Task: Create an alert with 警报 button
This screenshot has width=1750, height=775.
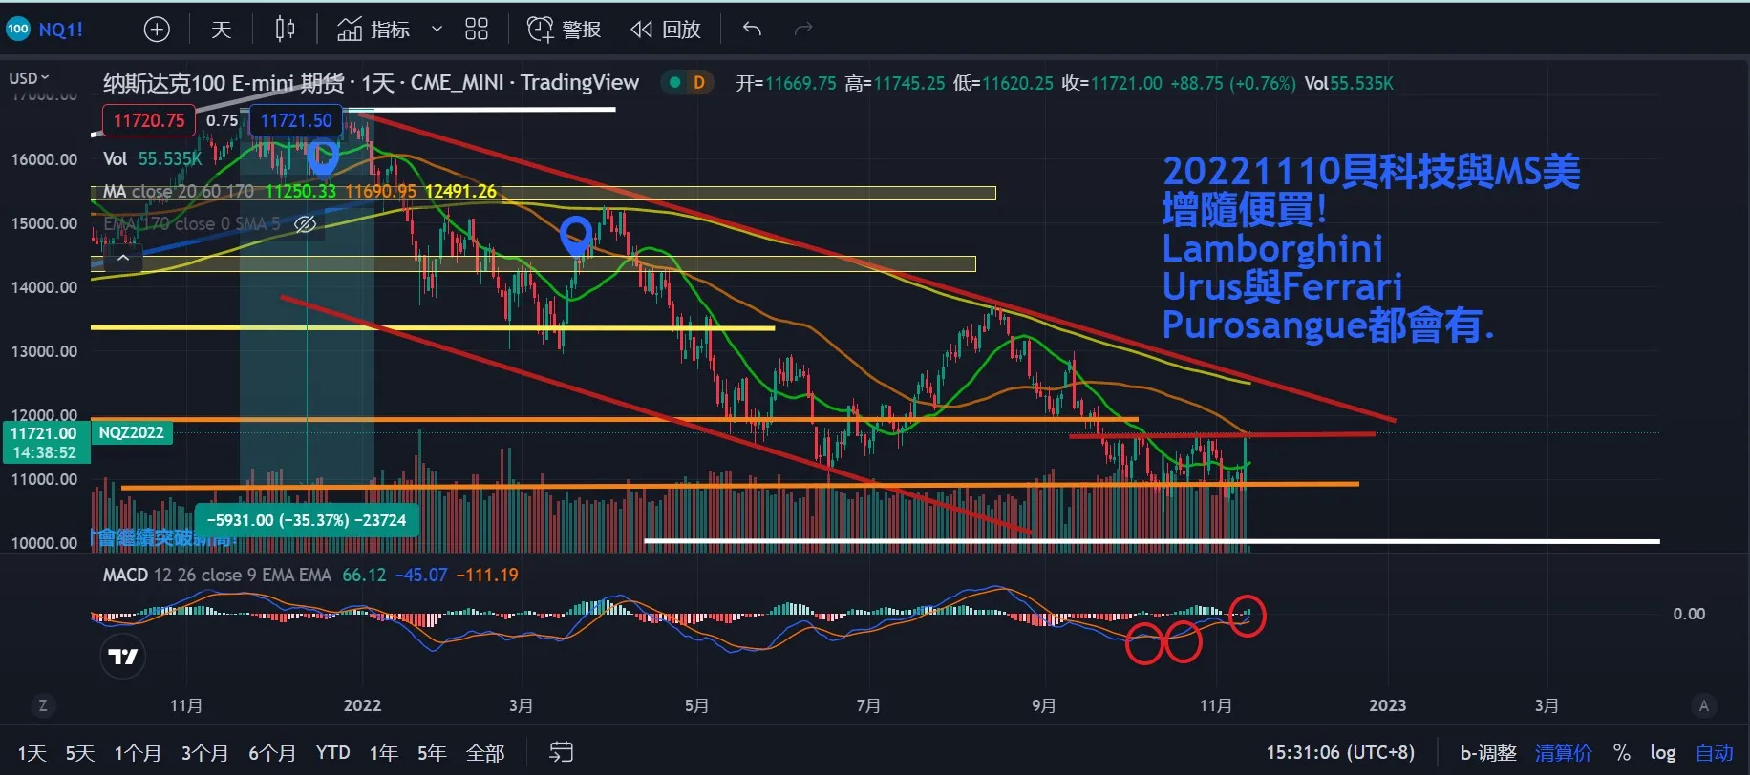Action: (x=564, y=30)
